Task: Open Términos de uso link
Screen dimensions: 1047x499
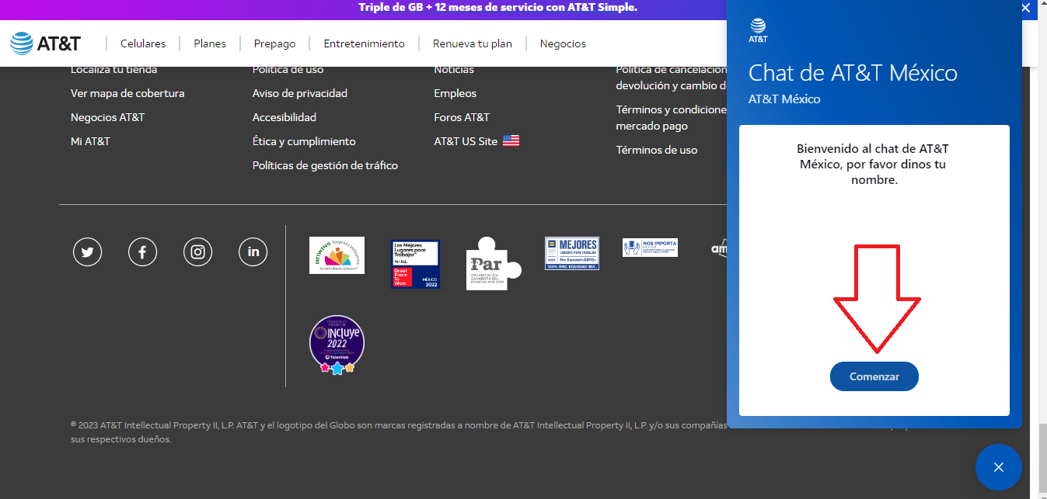Action: coord(657,150)
